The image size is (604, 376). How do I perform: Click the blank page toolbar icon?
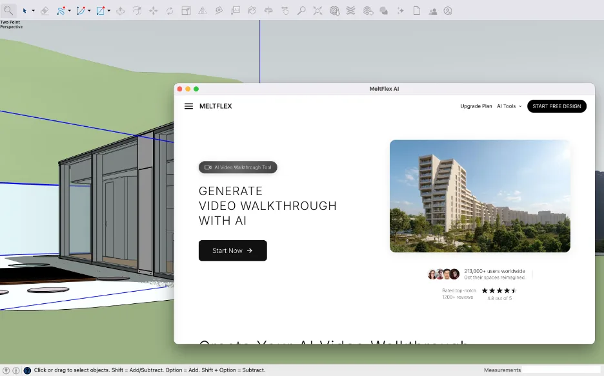[x=416, y=11]
